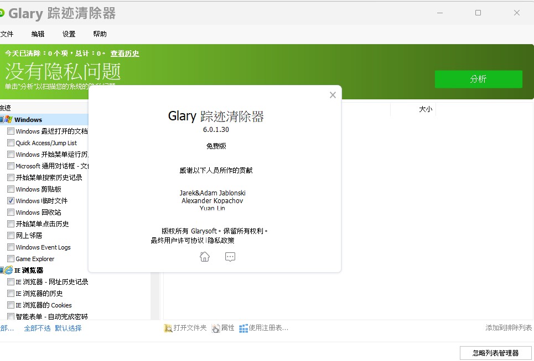The image size is (534, 361).
Task: Click the feedback speech bubble icon
Action: point(230,257)
